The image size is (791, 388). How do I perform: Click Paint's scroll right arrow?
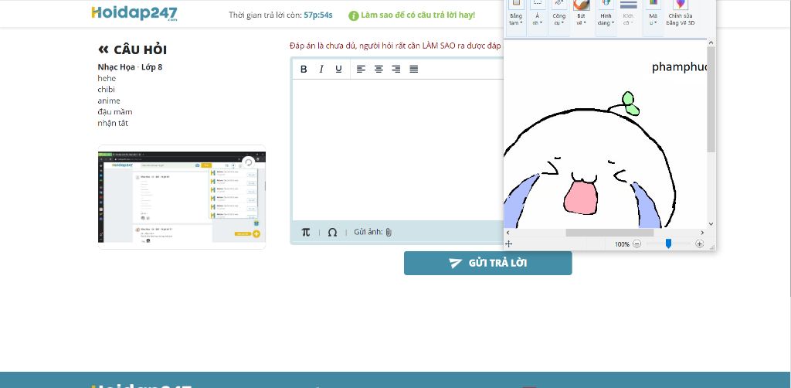[x=702, y=233]
